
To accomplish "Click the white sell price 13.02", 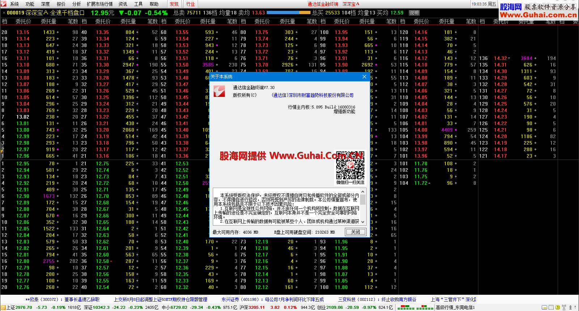I will [23, 117].
